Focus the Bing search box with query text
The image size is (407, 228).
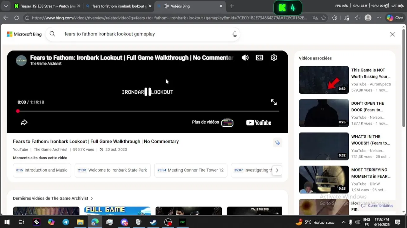coord(143,34)
